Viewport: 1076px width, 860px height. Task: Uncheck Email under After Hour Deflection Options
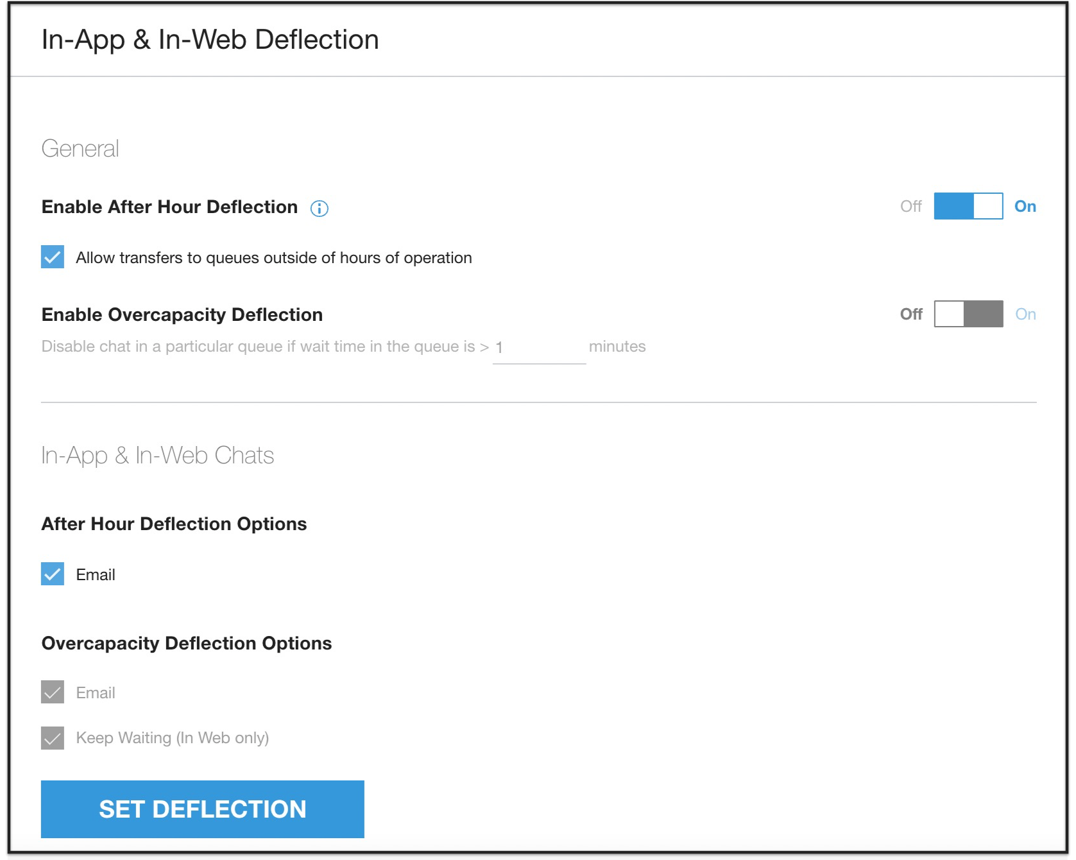pyautogui.click(x=53, y=574)
